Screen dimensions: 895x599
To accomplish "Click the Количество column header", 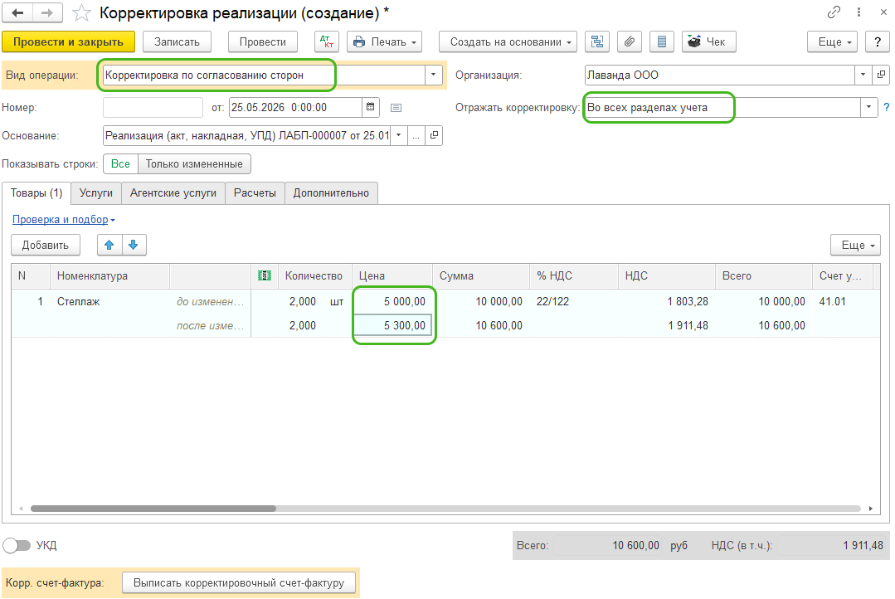I will point(314,275).
